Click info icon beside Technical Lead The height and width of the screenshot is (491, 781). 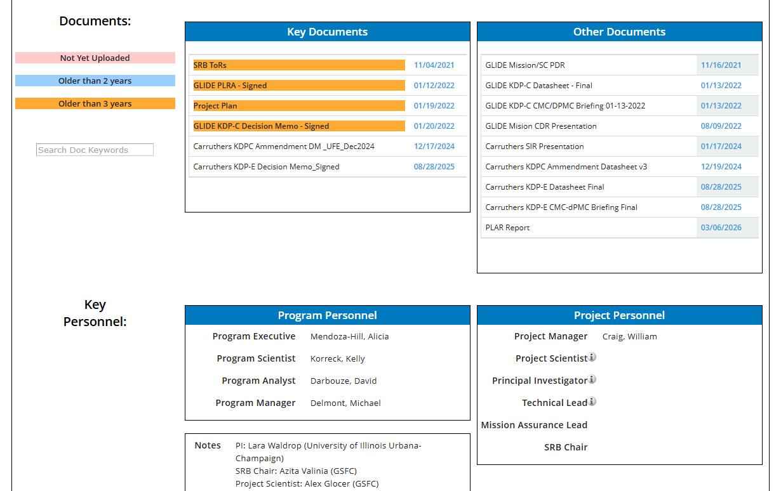pos(592,402)
